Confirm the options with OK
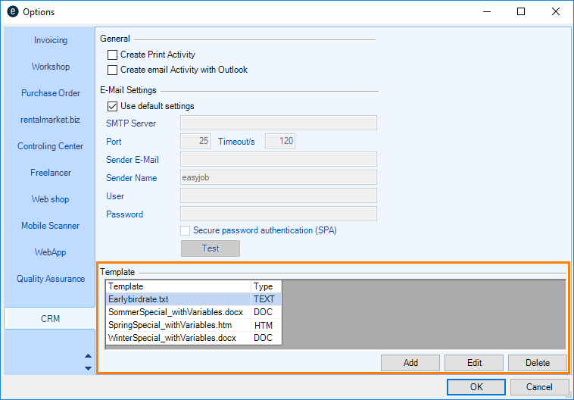574x400 pixels. 476,387
